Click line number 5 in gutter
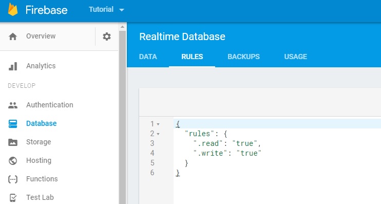This screenshot has width=381, height=204. pos(152,163)
